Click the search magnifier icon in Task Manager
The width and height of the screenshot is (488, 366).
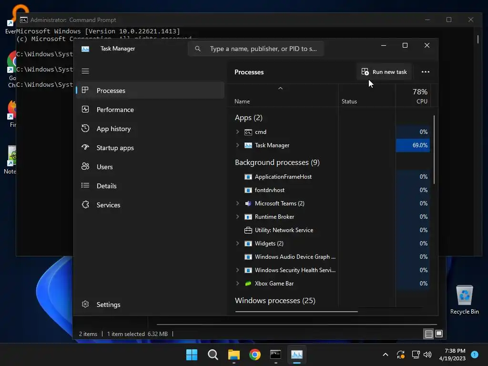(x=198, y=49)
